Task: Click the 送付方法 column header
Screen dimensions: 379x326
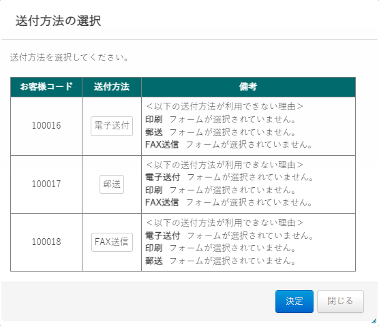Action: tap(112, 87)
